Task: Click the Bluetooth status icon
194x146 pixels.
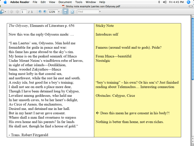Action: (159, 2)
